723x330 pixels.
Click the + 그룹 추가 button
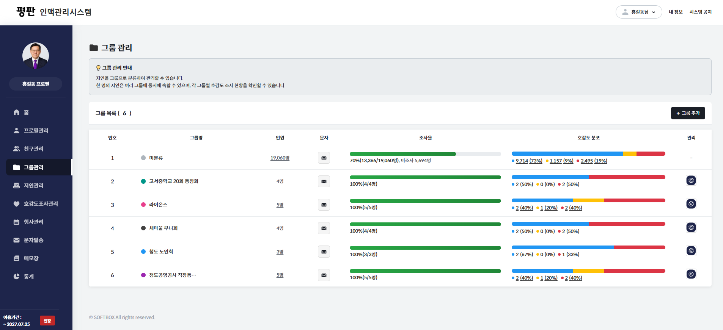pos(688,113)
